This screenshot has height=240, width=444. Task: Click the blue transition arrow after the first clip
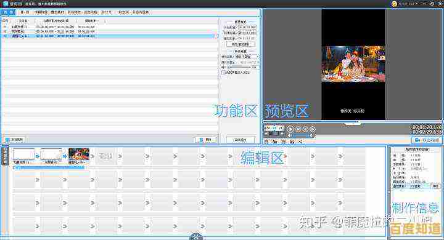click(38, 156)
